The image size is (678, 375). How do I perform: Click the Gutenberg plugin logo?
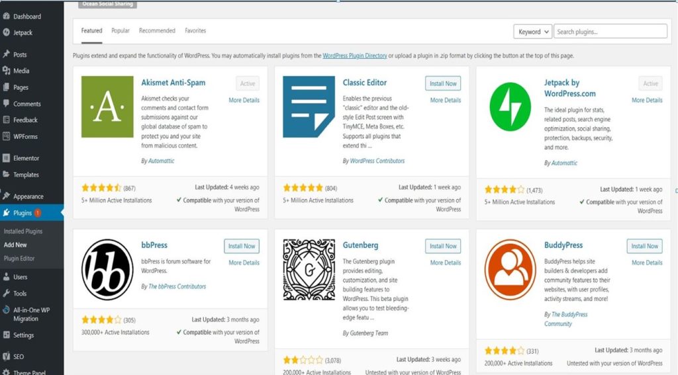pyautogui.click(x=309, y=270)
